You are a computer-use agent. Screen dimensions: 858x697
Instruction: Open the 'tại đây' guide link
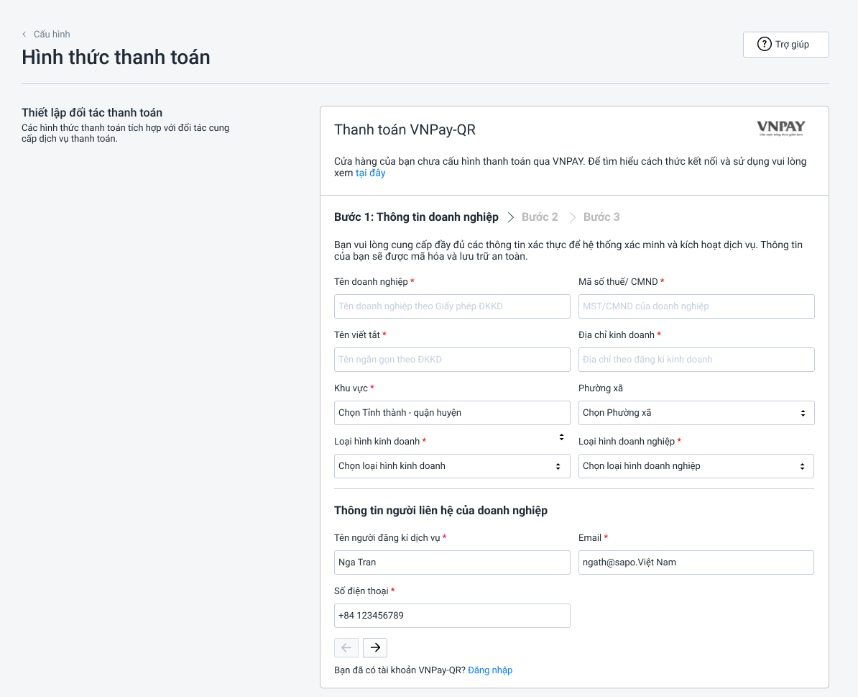(x=370, y=173)
